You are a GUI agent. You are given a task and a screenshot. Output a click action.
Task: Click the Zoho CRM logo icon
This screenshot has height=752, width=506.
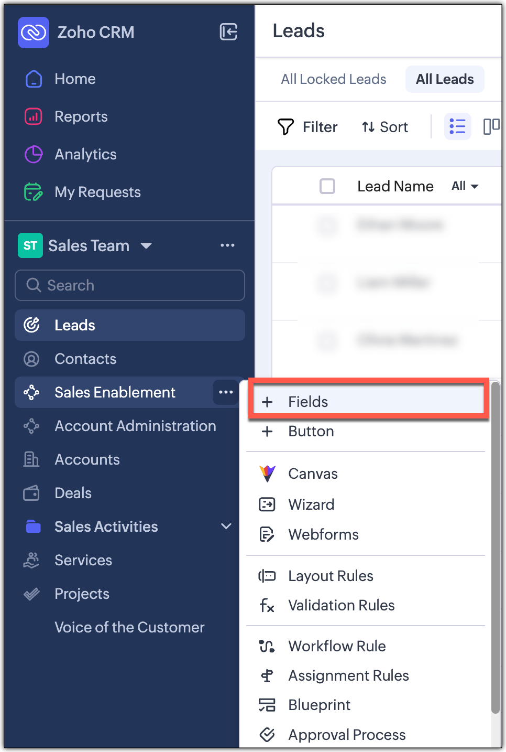[x=34, y=33]
